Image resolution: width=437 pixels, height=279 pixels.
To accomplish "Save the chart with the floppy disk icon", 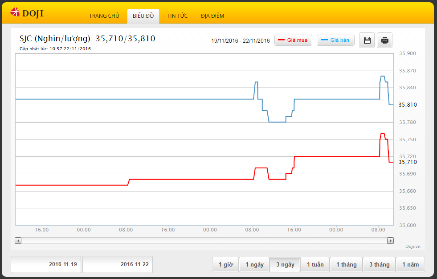I will click(x=367, y=40).
